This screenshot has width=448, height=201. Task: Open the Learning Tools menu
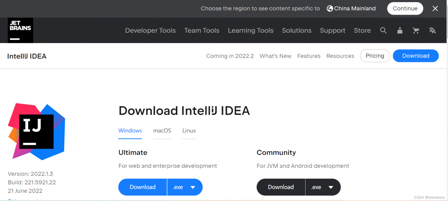click(x=251, y=30)
